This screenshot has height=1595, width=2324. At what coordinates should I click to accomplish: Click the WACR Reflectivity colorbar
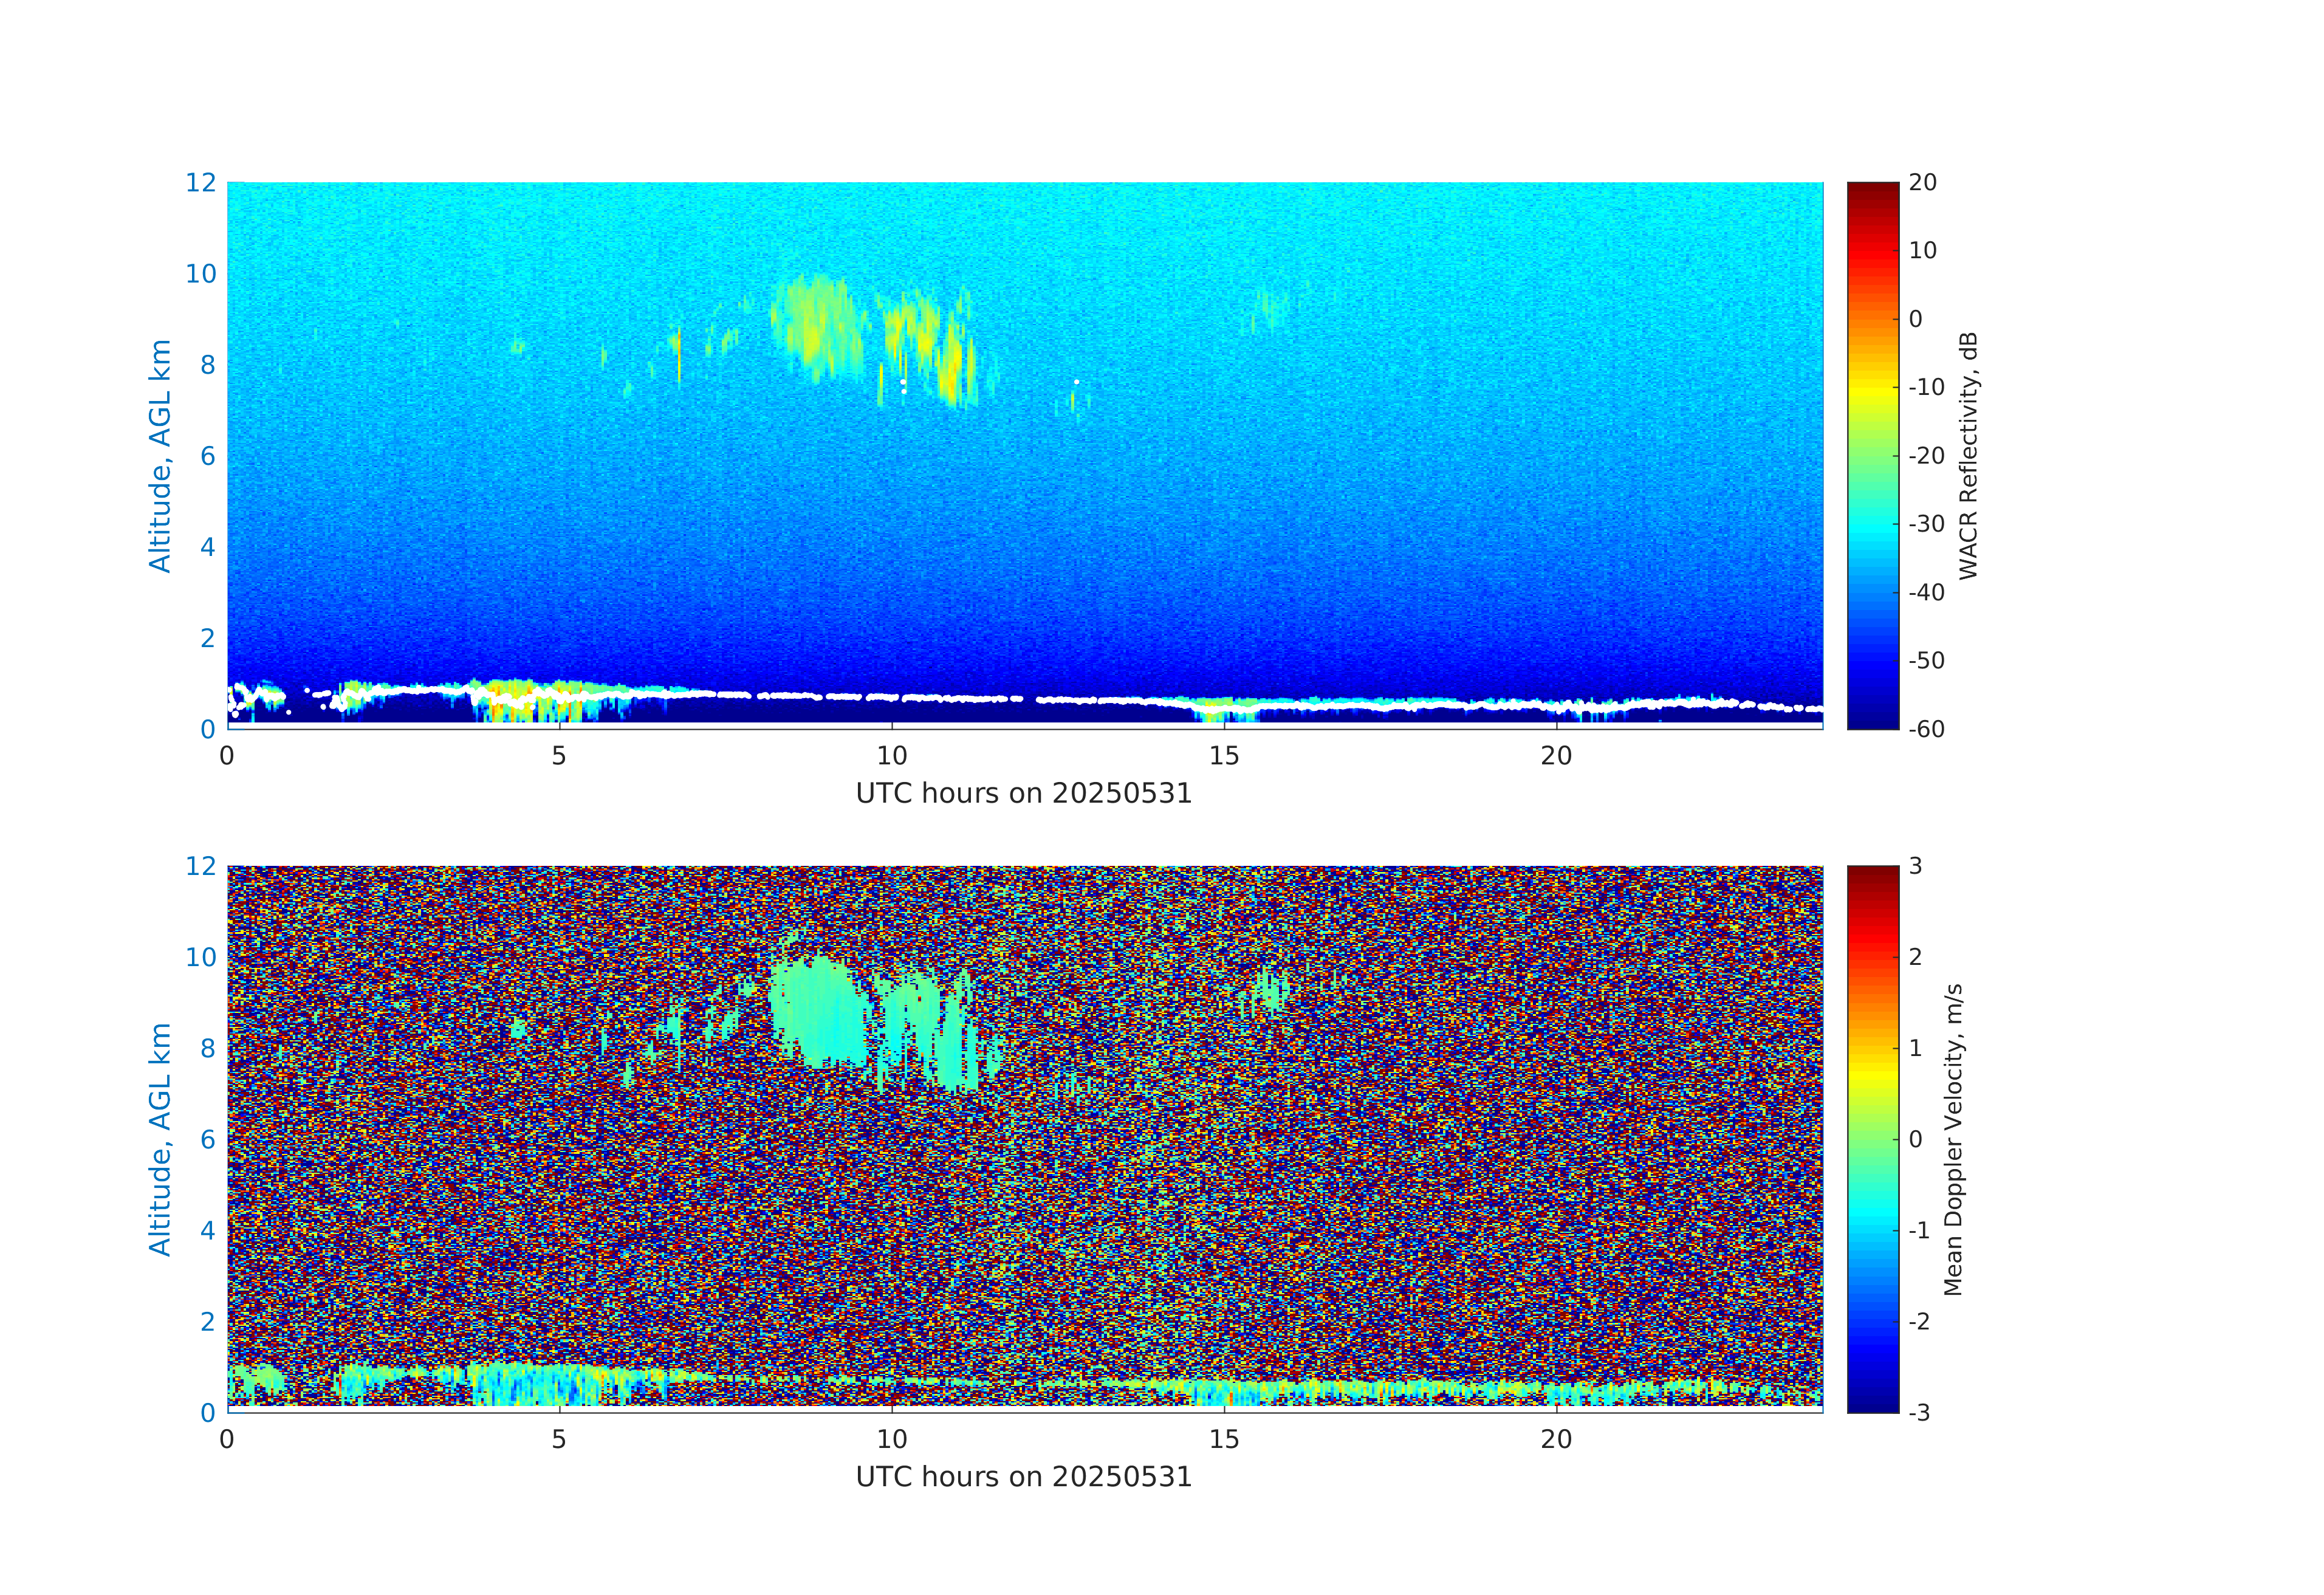tap(1872, 455)
